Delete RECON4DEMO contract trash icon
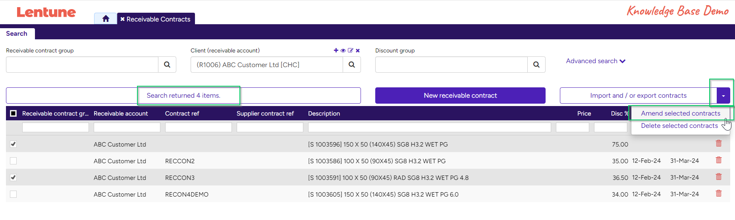 [x=719, y=193]
